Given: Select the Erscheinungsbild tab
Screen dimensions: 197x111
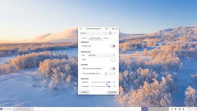Looking at the screenshot, I should (x=95, y=38).
